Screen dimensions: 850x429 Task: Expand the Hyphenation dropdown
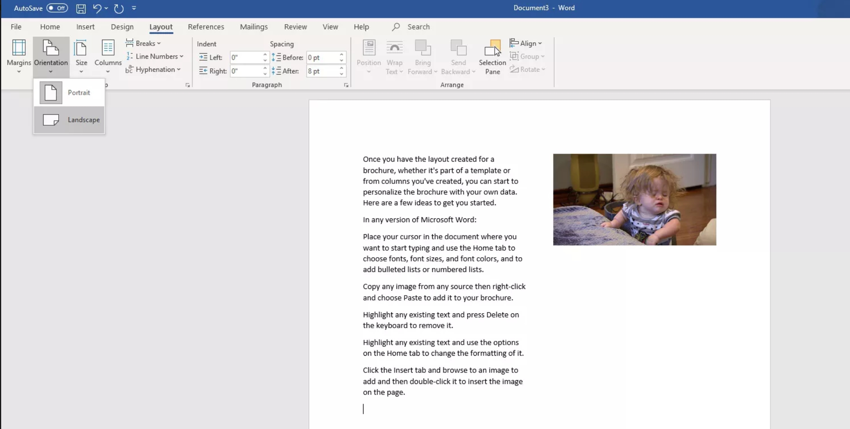[x=153, y=69]
